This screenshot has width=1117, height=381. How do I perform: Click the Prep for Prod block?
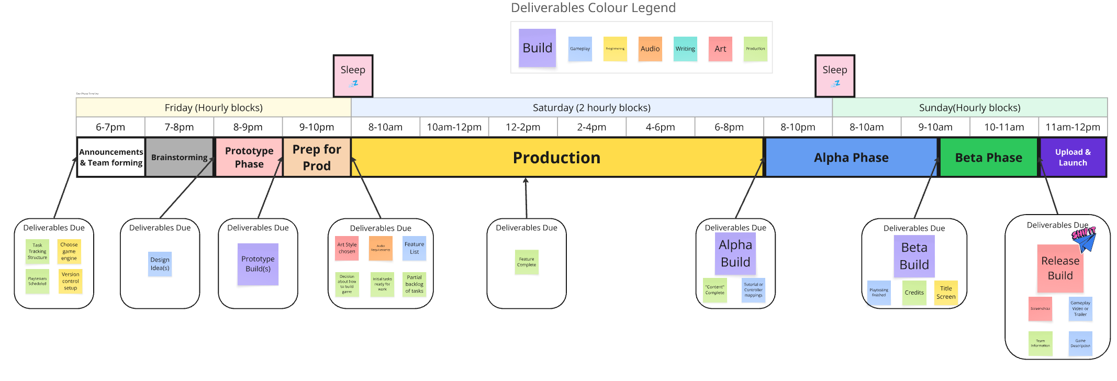point(317,158)
